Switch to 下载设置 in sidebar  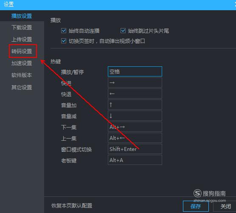pos(22,28)
